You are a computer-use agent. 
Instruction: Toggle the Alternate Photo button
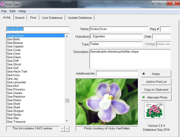coord(156,97)
